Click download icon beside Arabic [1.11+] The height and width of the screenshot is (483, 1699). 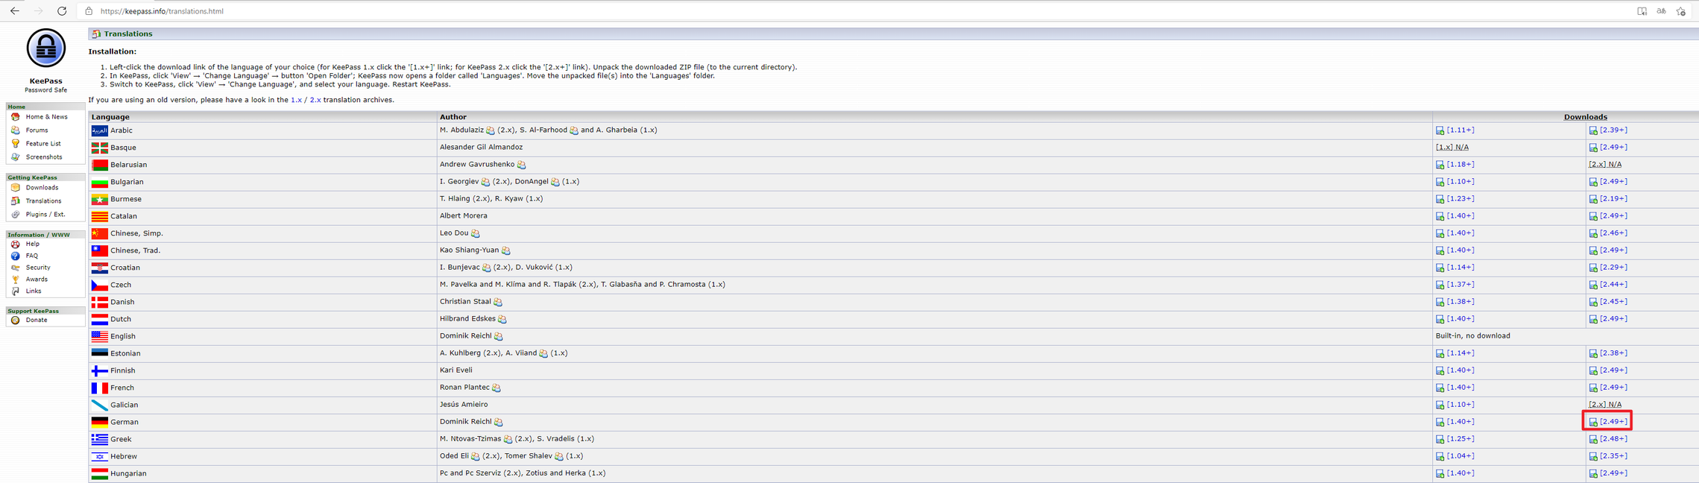[x=1440, y=130]
